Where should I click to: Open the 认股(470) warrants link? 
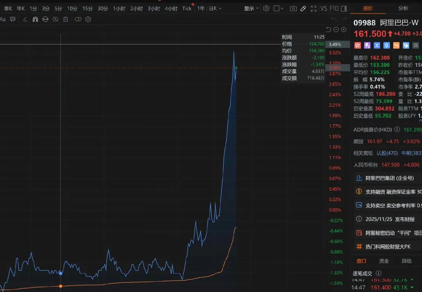pos(387,153)
